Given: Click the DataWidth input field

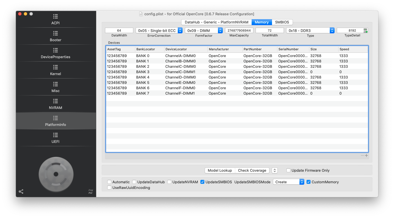Looking at the screenshot, I should 119,30.
